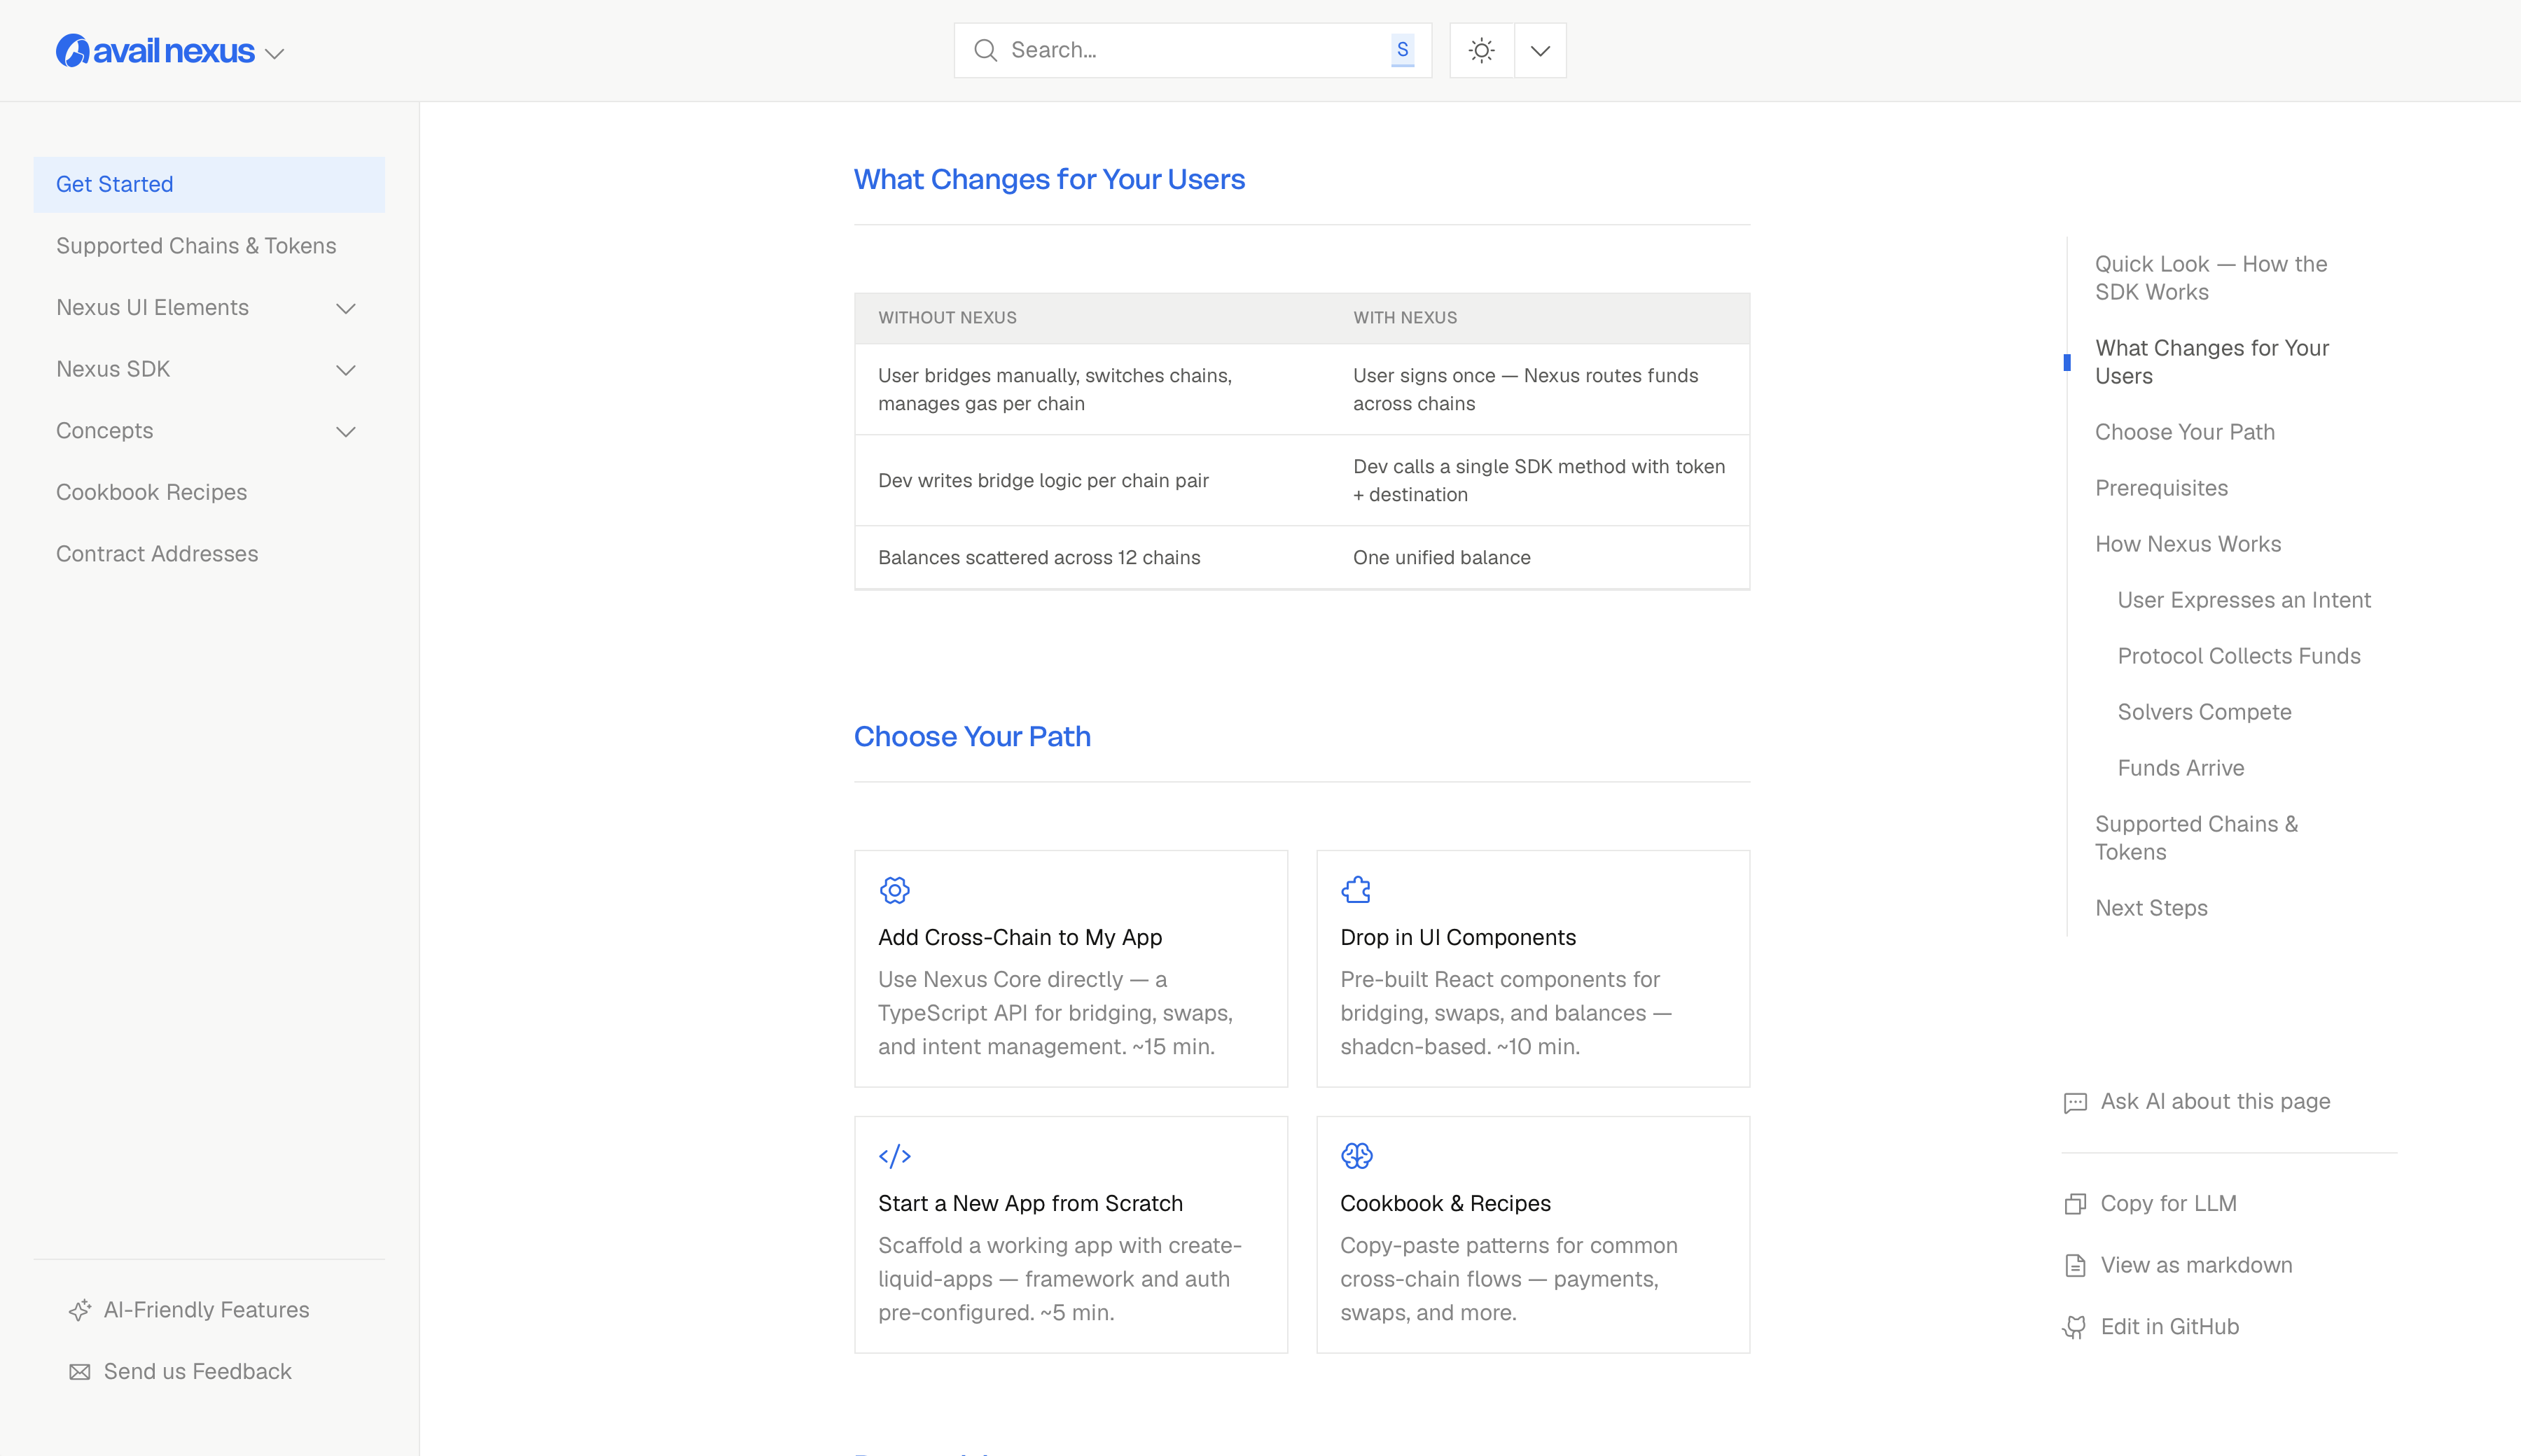Open the Cookbook & Recipes card
This screenshot has width=2521, height=1456.
coord(1533,1234)
